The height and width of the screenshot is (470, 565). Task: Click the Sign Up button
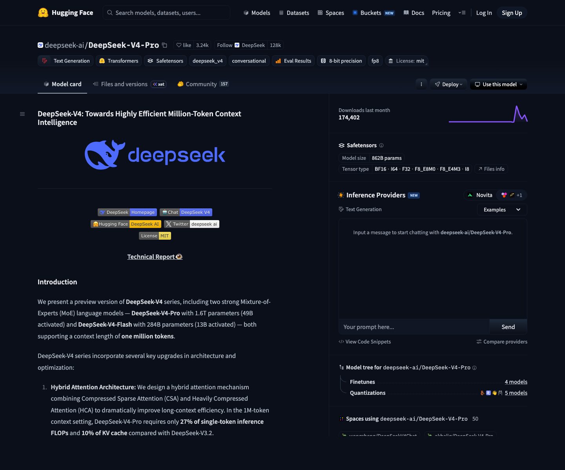click(512, 13)
